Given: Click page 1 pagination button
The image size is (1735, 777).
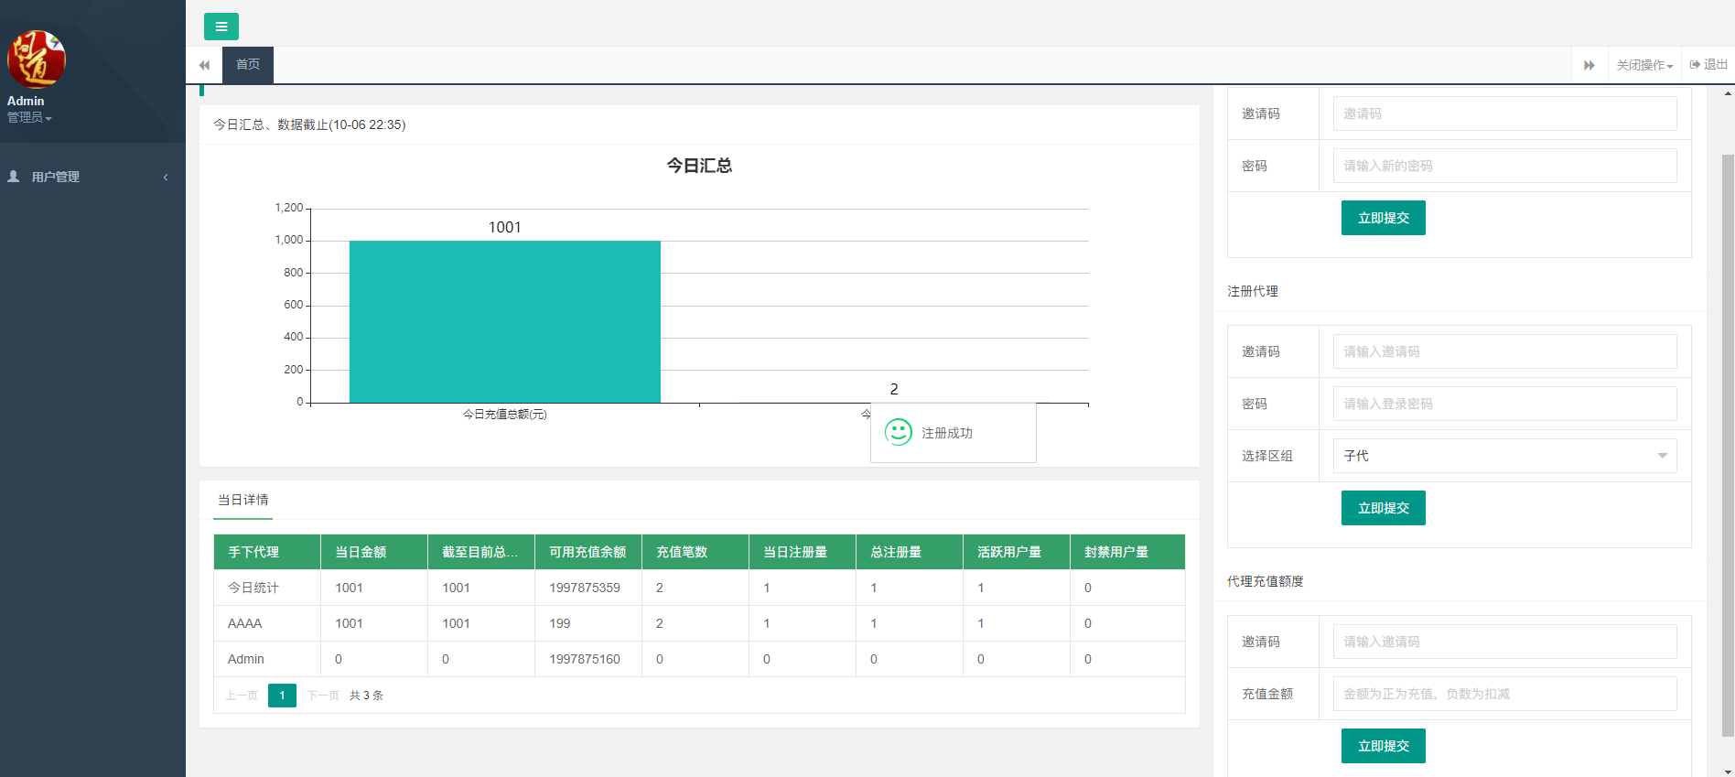Looking at the screenshot, I should point(282,696).
